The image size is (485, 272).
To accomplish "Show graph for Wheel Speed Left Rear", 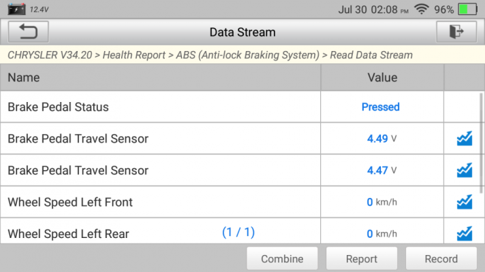I will tap(465, 234).
